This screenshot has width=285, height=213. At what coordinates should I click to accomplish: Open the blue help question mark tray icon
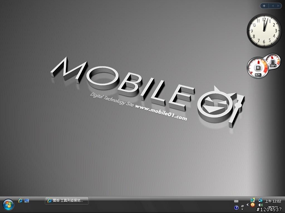tap(236, 207)
